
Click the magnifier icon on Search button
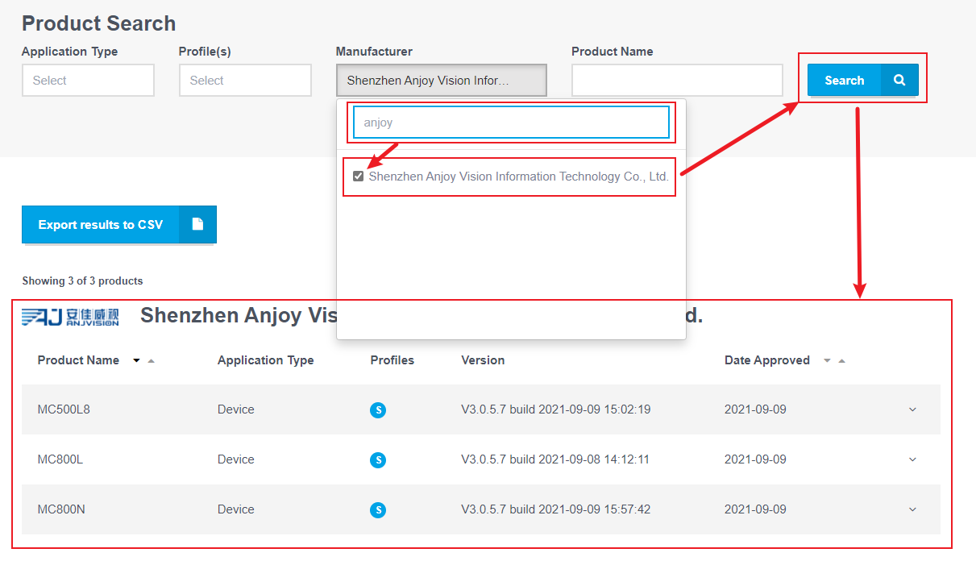[x=899, y=81]
